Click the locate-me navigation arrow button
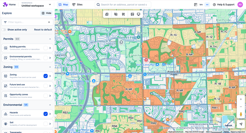This screenshot has width=246, height=133. [x=241, y=124]
